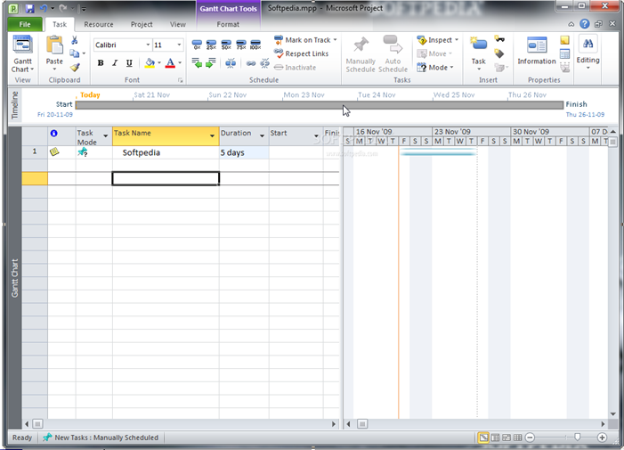The width and height of the screenshot is (624, 450).
Task: Open the Calibri font name dropdown
Action: [146, 45]
